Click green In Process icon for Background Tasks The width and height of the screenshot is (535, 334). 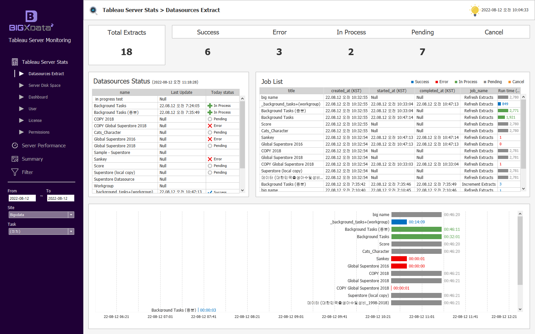210,106
